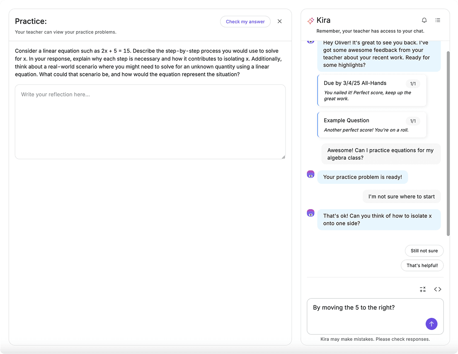The width and height of the screenshot is (458, 354).
Task: Click the 'Practice:' heading
Action: (x=31, y=21)
